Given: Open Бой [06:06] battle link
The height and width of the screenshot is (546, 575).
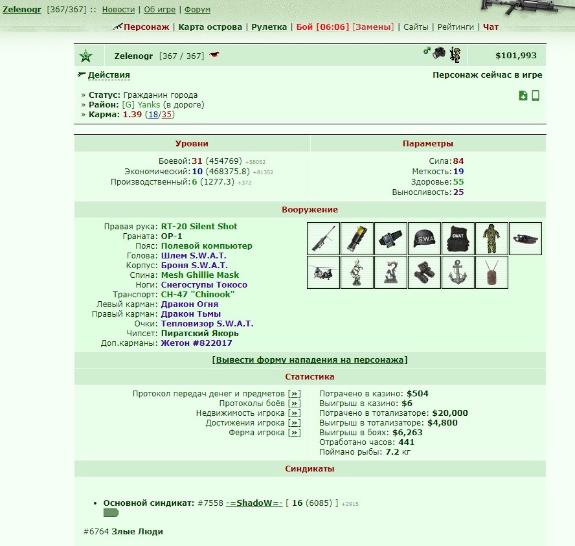Looking at the screenshot, I should (322, 27).
